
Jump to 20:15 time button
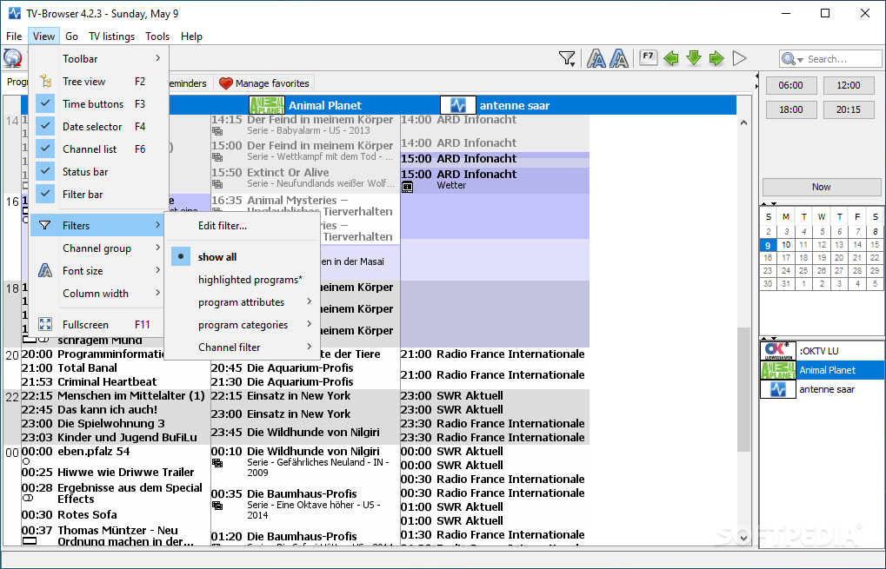[x=849, y=109]
